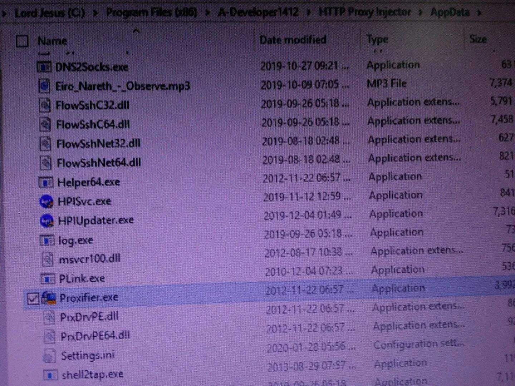Click AppData in the address bar

450,12
